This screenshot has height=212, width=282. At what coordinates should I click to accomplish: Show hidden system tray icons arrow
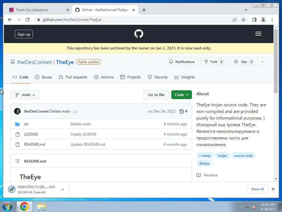click(x=241, y=206)
